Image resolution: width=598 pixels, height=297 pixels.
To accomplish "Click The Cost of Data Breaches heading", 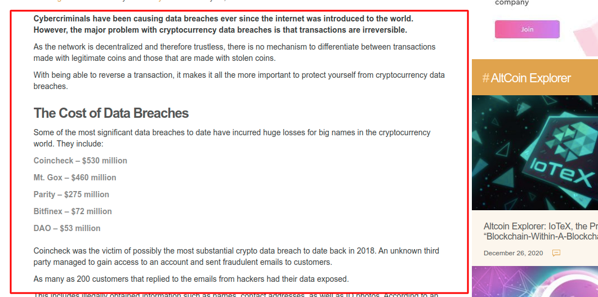I will (111, 113).
